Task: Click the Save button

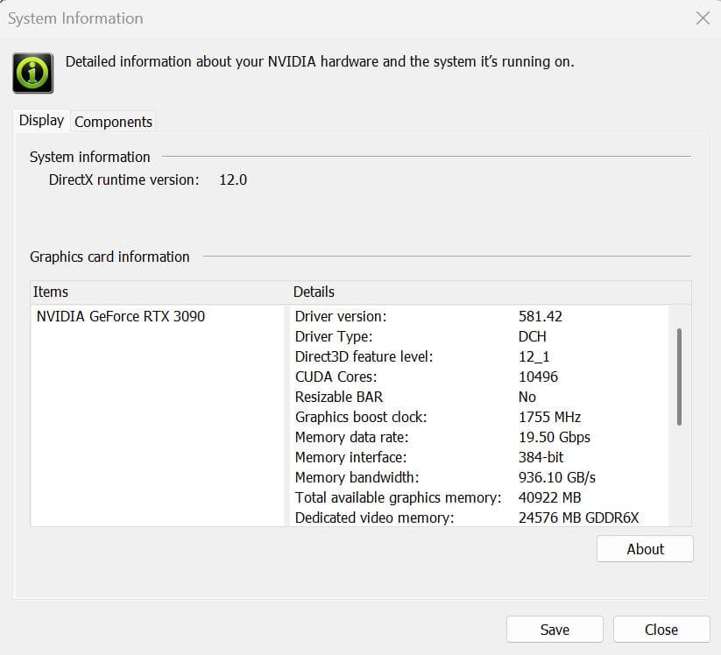Action: [554, 630]
